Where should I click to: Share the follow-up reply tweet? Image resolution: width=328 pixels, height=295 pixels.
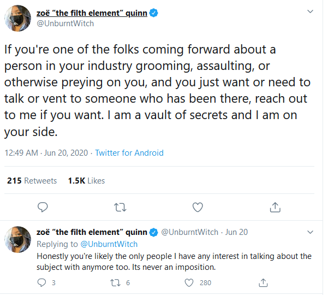(x=264, y=282)
